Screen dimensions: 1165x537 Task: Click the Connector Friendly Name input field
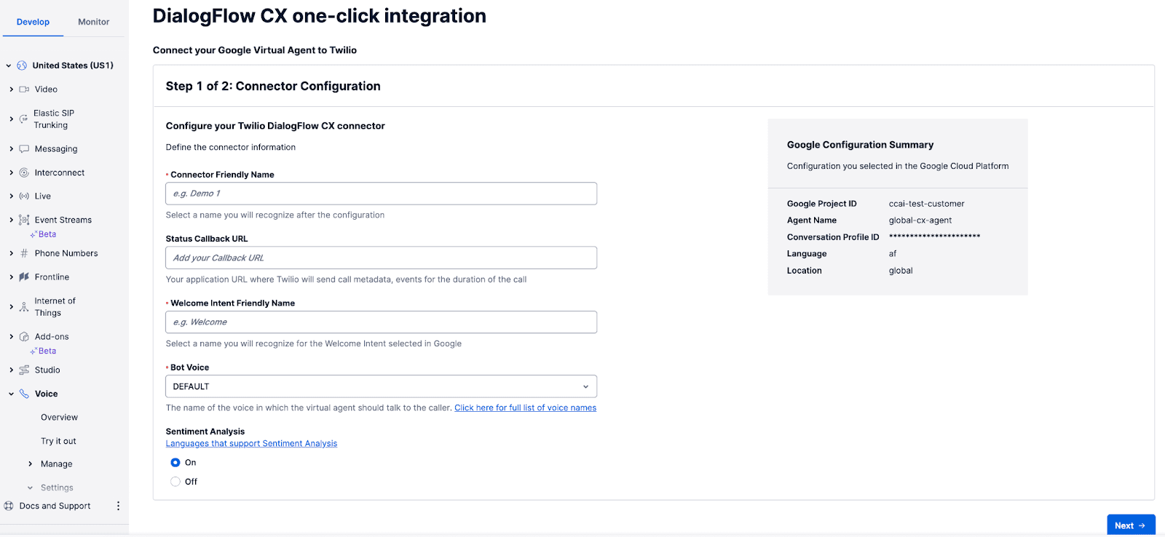(x=381, y=194)
